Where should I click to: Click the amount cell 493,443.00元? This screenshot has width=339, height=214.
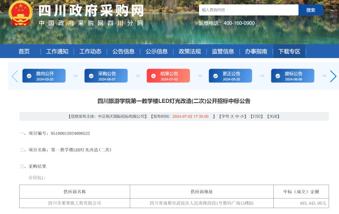coord(301,203)
